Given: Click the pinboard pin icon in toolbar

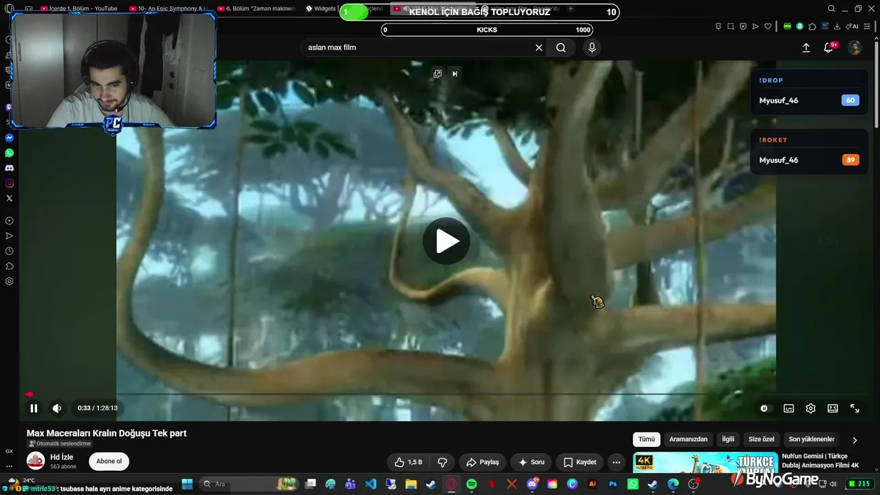Looking at the screenshot, I should coord(718,26).
